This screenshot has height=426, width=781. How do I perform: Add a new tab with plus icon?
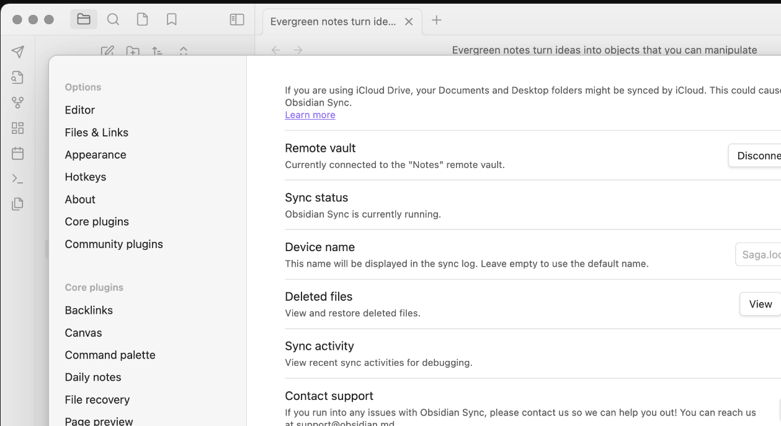[437, 20]
